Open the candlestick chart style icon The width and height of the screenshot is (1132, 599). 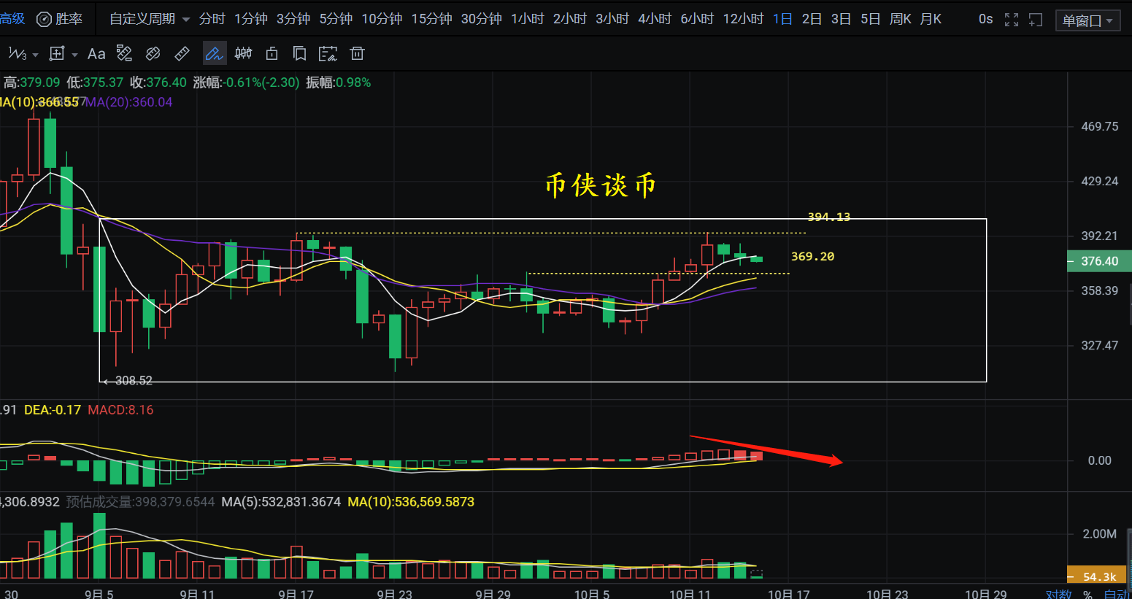coord(243,53)
